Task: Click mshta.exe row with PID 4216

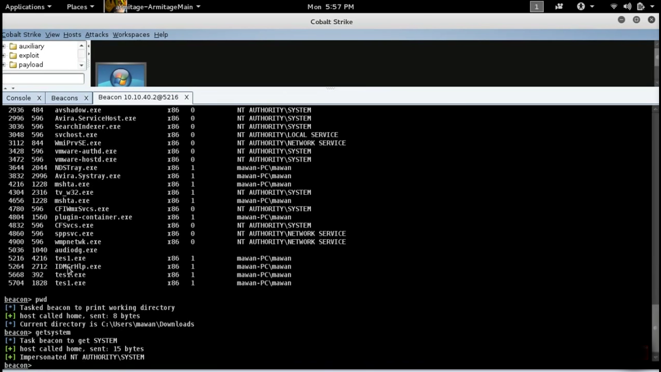Action: coord(150,184)
